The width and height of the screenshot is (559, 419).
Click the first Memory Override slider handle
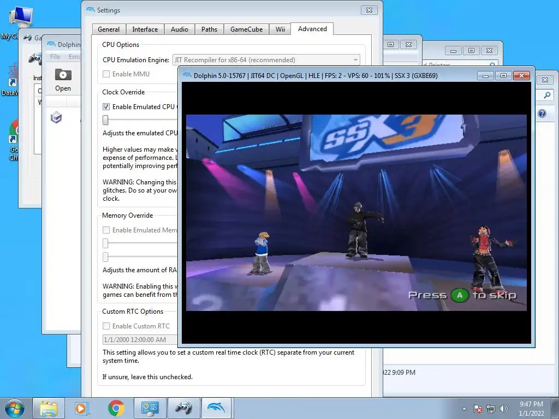(105, 243)
